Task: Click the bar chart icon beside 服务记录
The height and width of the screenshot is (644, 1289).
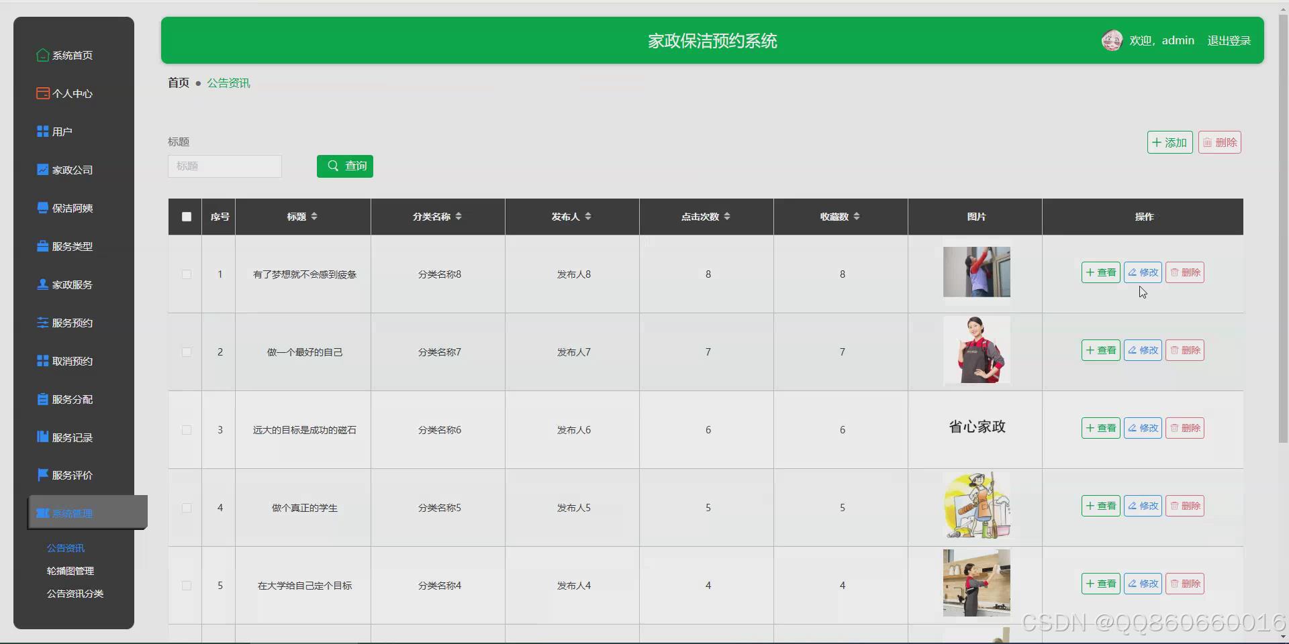Action: pyautogui.click(x=43, y=437)
